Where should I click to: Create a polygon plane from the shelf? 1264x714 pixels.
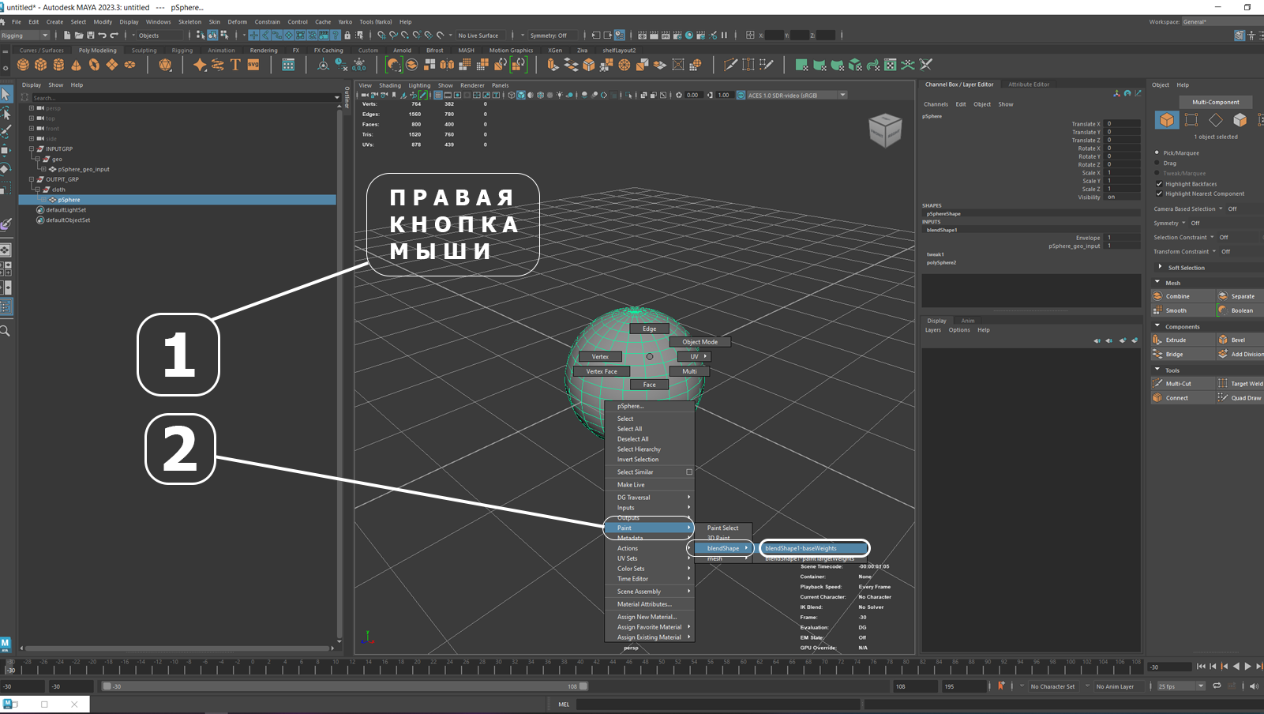coord(112,65)
